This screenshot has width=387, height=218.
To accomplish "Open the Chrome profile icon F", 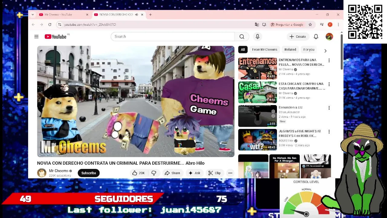I will (x=330, y=25).
